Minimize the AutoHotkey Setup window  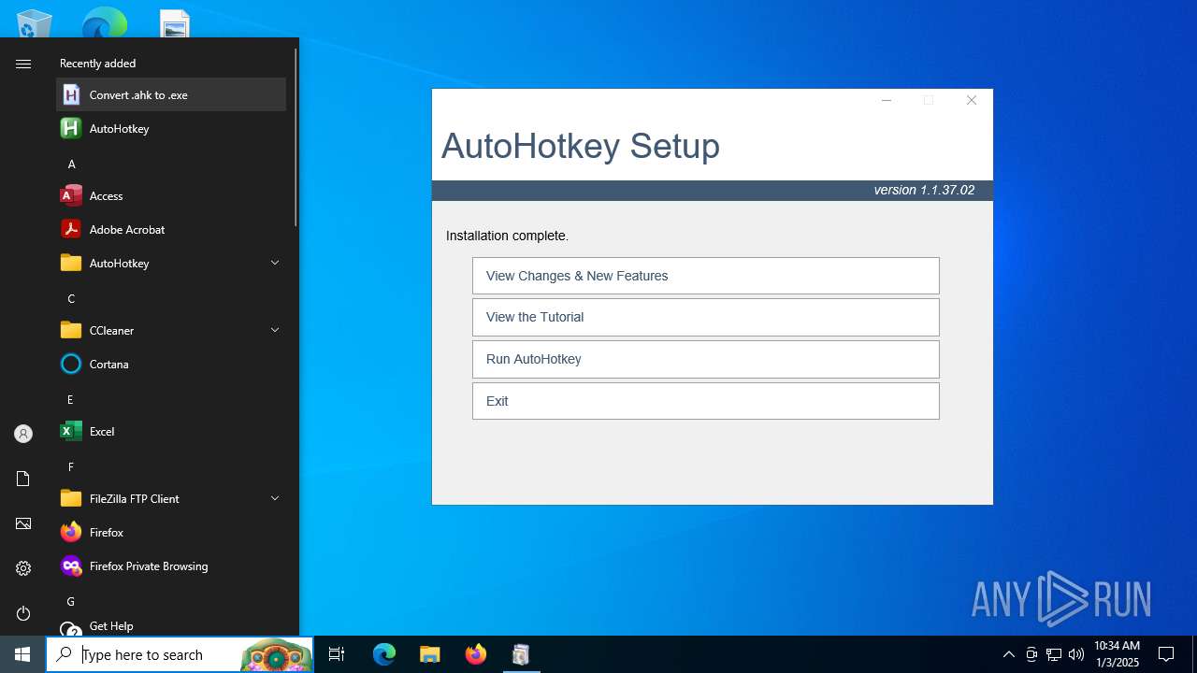887,100
